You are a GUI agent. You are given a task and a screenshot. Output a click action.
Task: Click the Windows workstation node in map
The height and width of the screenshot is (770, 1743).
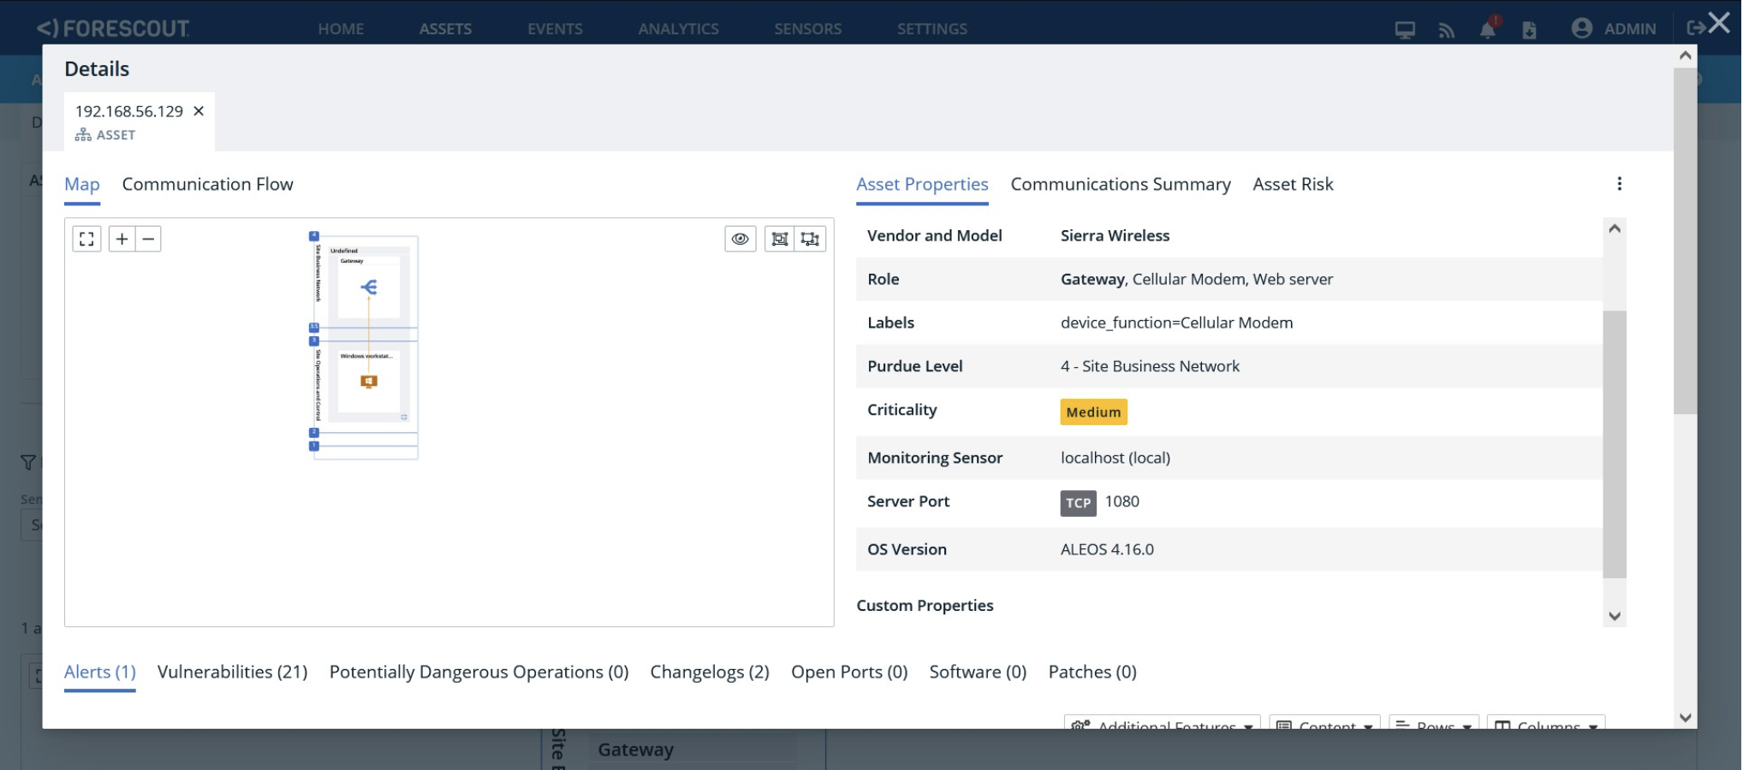coord(369,382)
